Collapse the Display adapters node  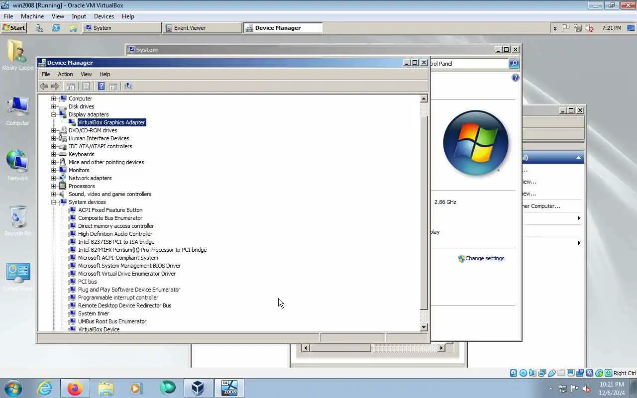(x=54, y=114)
